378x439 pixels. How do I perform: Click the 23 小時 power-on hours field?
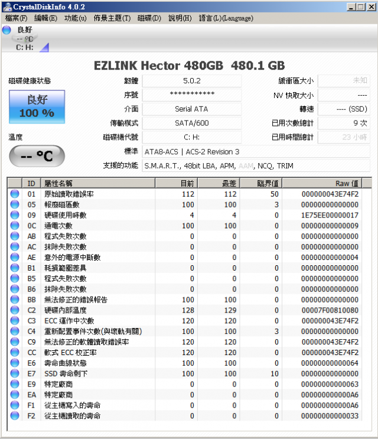(344, 137)
